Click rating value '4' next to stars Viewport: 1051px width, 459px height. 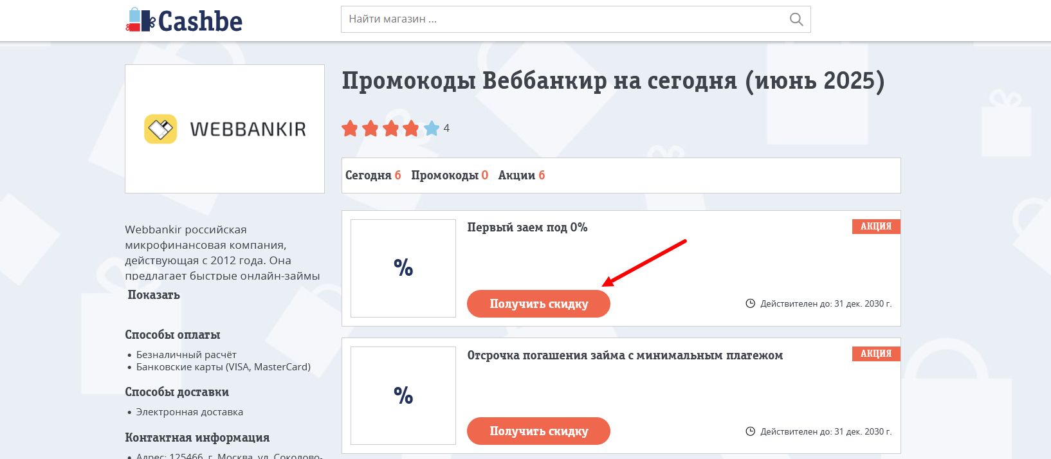(x=446, y=128)
